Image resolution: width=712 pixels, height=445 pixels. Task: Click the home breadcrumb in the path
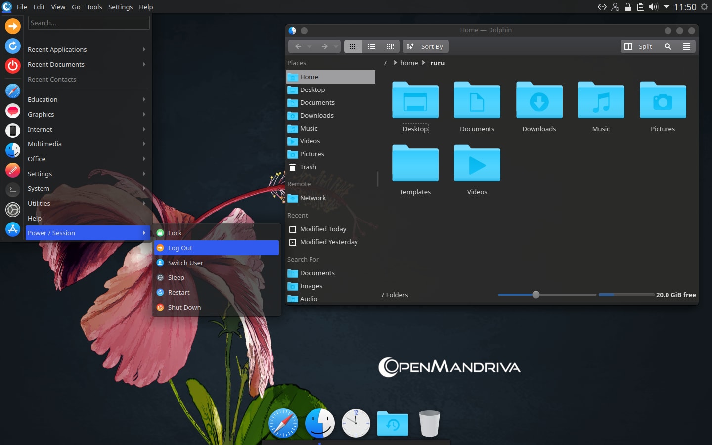tap(409, 63)
